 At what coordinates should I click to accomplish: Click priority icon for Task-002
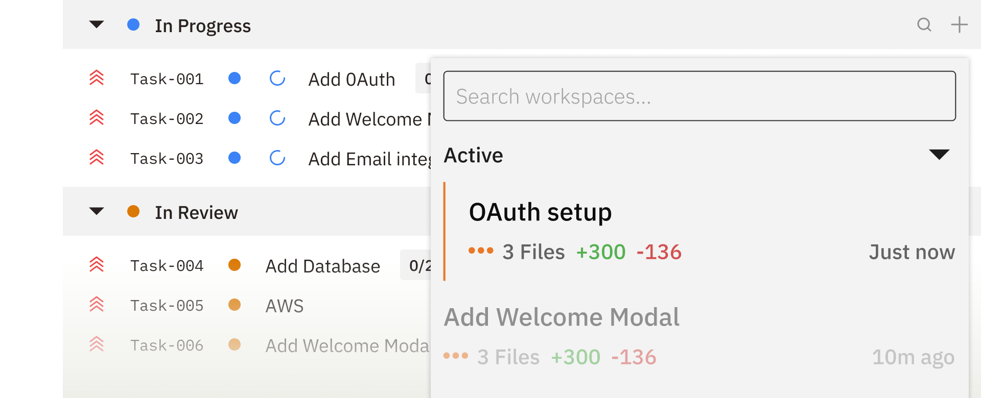(97, 118)
